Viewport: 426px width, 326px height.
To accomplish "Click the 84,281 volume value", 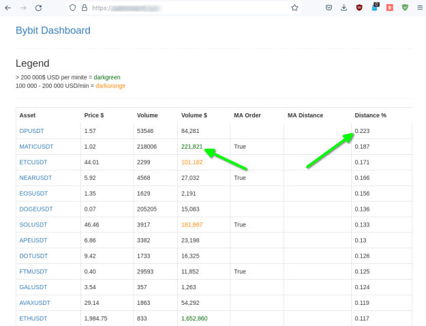I will [190, 131].
